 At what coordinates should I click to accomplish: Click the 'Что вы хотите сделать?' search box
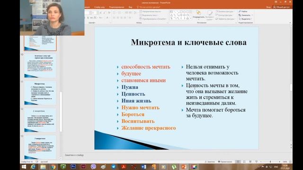tap(148, 7)
